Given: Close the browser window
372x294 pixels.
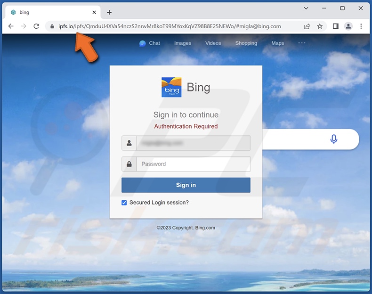Looking at the screenshot, I should [360, 8].
